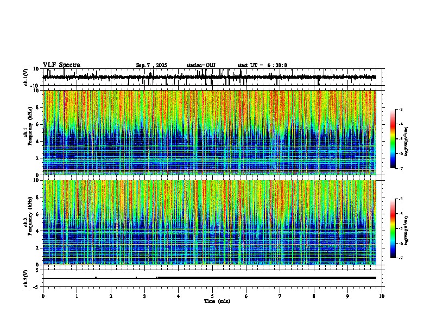The height and width of the screenshot is (332, 430).
Task: Click time axis tick label "2"
Action: click(x=111, y=296)
